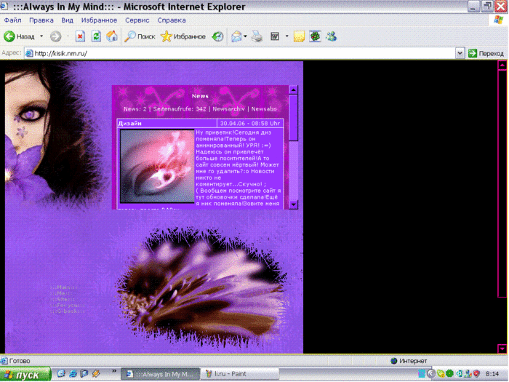
Task: Switch to Always In My Mind taskbar button
Action: pyautogui.click(x=161, y=374)
